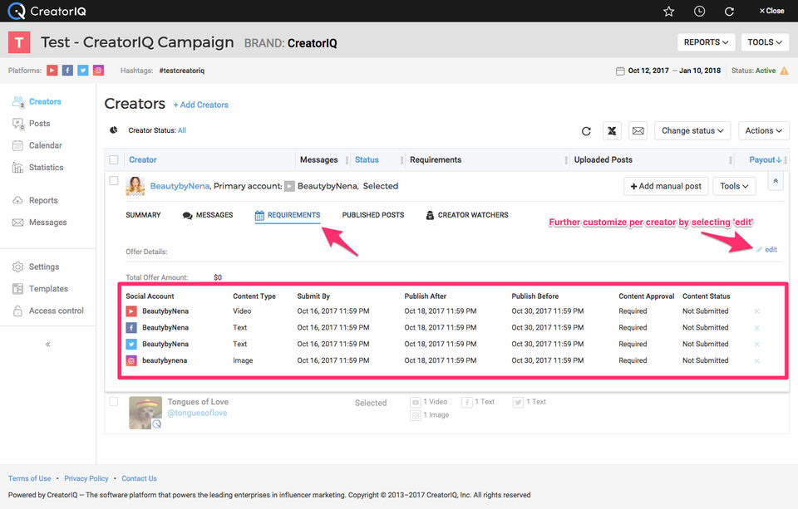The width and height of the screenshot is (798, 509).
Task: Open the BeautybyNena creator name link
Action: 180,186
